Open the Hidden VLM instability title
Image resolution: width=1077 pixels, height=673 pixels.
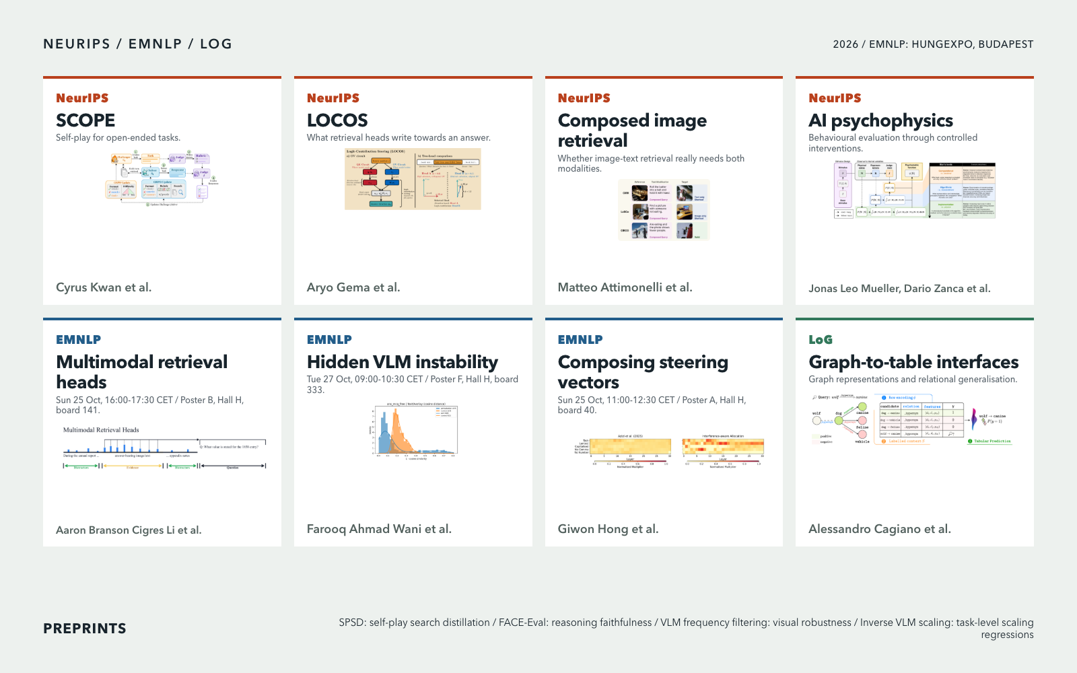tap(403, 362)
